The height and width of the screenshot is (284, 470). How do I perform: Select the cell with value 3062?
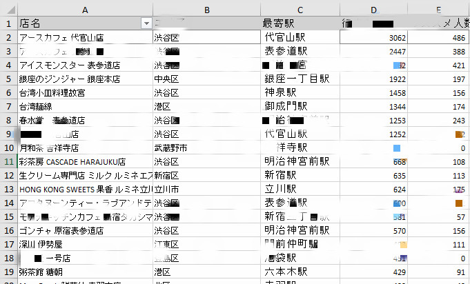[373, 37]
